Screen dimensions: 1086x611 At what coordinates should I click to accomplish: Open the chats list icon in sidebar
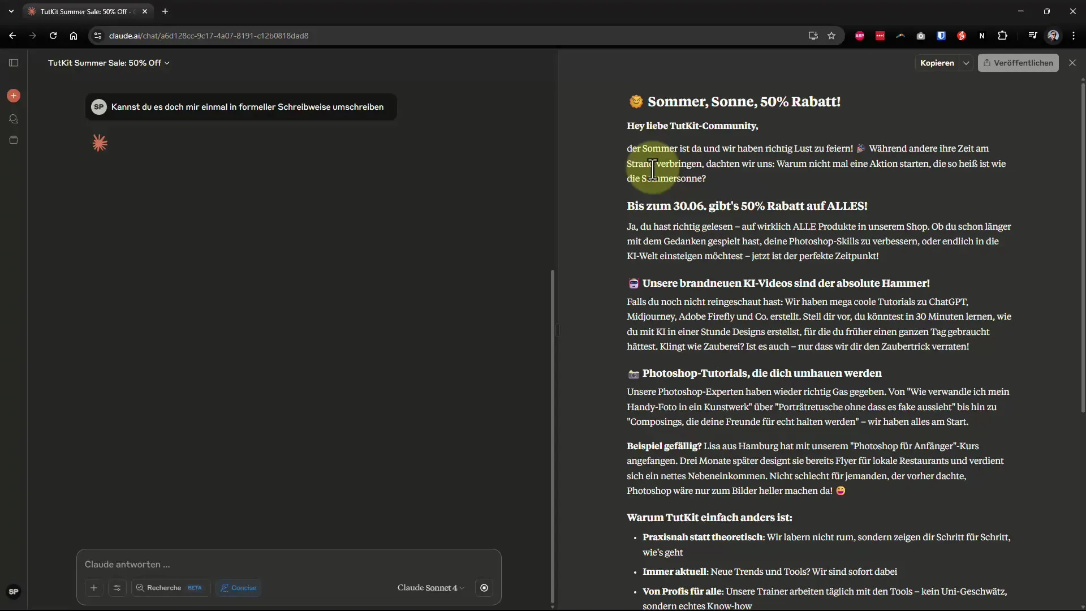[14, 119]
